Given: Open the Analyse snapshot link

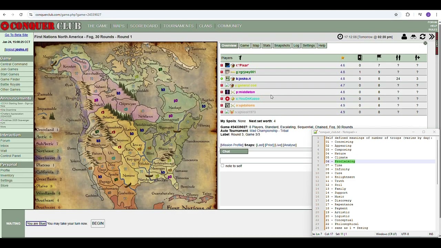Looking at the screenshot, I should [x=289, y=145].
